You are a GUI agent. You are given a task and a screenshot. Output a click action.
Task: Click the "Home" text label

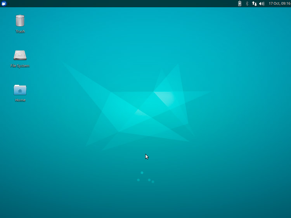[20, 100]
